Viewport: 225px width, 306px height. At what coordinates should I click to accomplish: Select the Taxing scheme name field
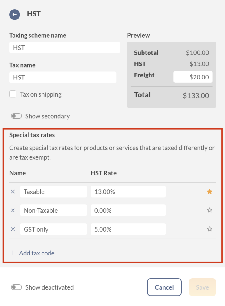[x=64, y=47]
